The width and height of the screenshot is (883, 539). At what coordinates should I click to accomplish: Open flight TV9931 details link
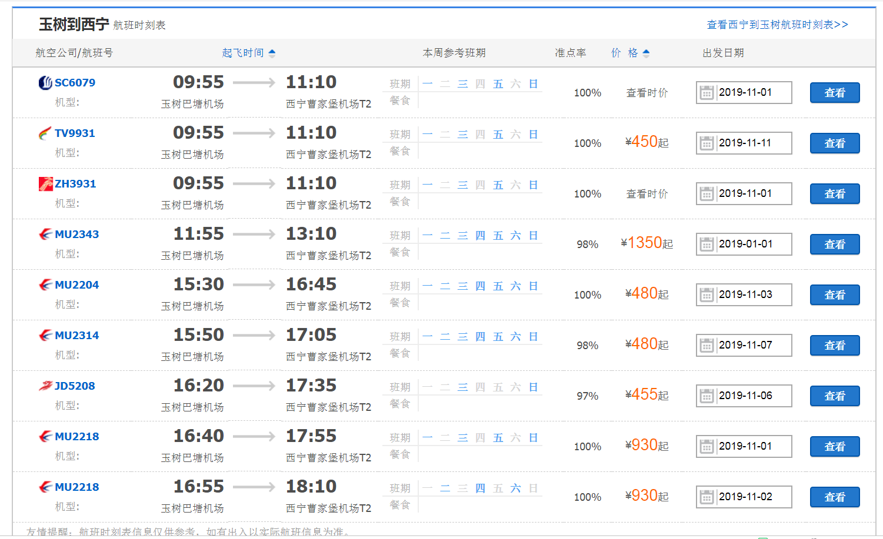[75, 133]
